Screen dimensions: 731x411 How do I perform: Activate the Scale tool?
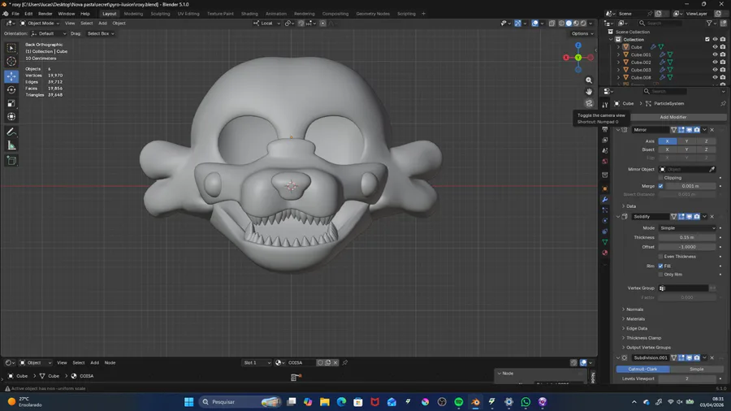pyautogui.click(x=11, y=104)
